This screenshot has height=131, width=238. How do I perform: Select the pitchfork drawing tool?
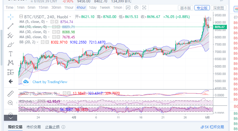click(11, 35)
